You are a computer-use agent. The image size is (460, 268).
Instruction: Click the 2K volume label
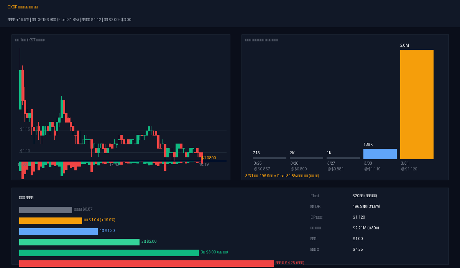click(x=292, y=153)
